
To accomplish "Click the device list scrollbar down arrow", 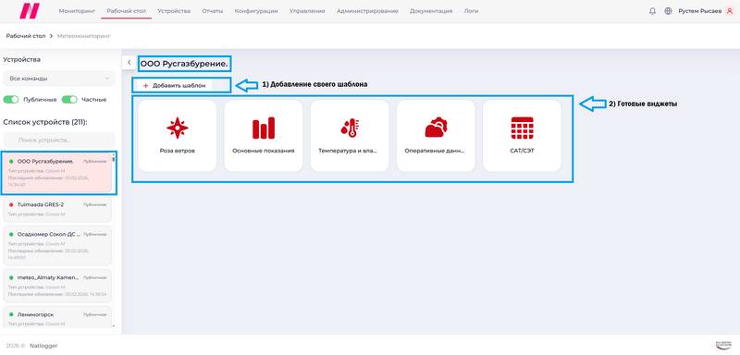I will [113, 325].
